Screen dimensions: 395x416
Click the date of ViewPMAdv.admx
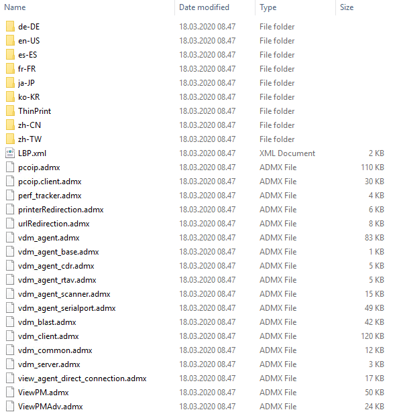pos(207,407)
